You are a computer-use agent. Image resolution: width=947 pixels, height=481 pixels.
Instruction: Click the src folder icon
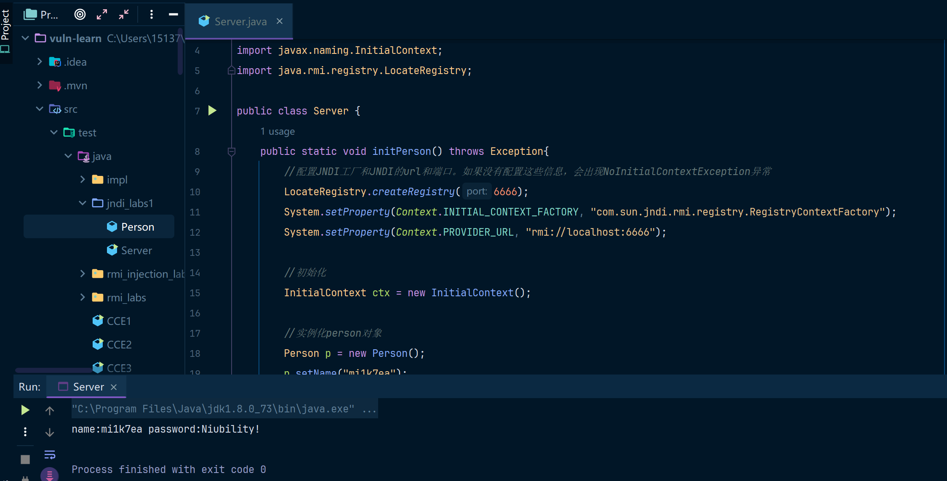(55, 109)
